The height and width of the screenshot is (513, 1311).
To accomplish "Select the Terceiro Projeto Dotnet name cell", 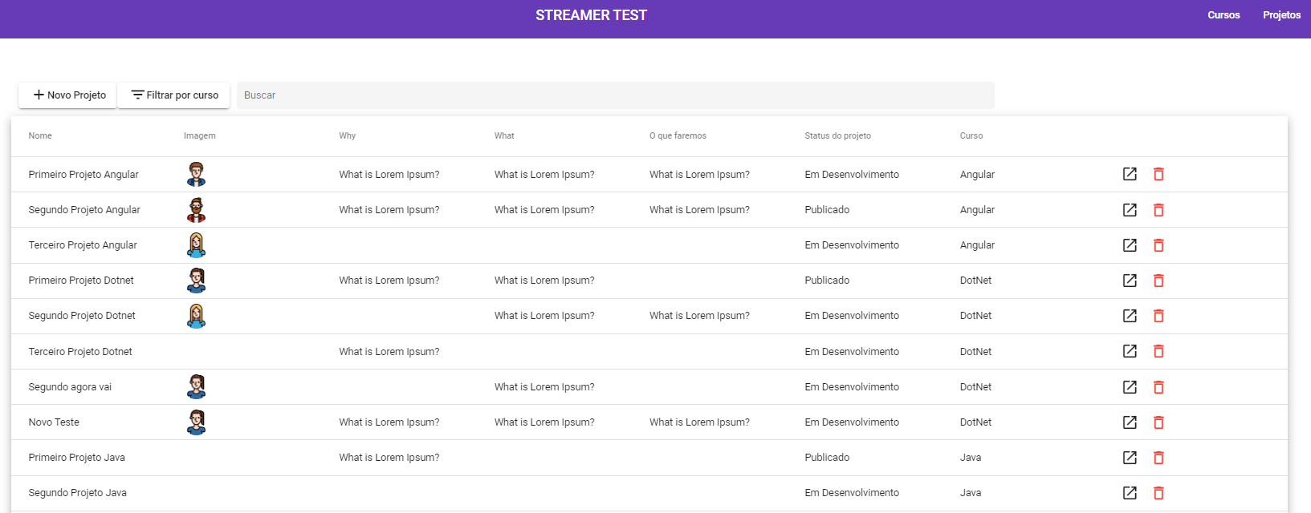I will coord(80,351).
